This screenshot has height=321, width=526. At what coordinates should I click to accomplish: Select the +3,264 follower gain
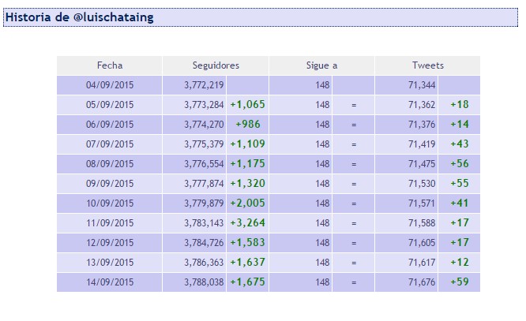point(247,223)
